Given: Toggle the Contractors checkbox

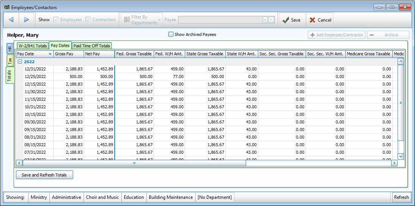Looking at the screenshot, I should (88, 20).
